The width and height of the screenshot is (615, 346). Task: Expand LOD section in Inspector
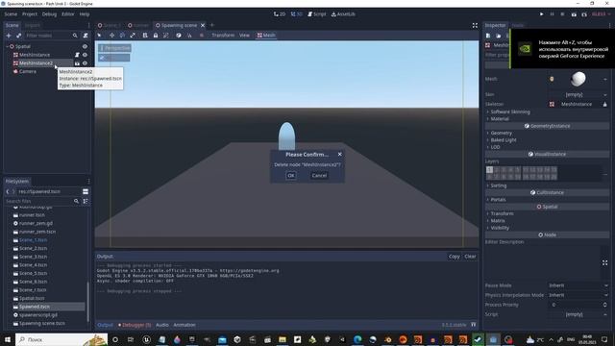(495, 147)
